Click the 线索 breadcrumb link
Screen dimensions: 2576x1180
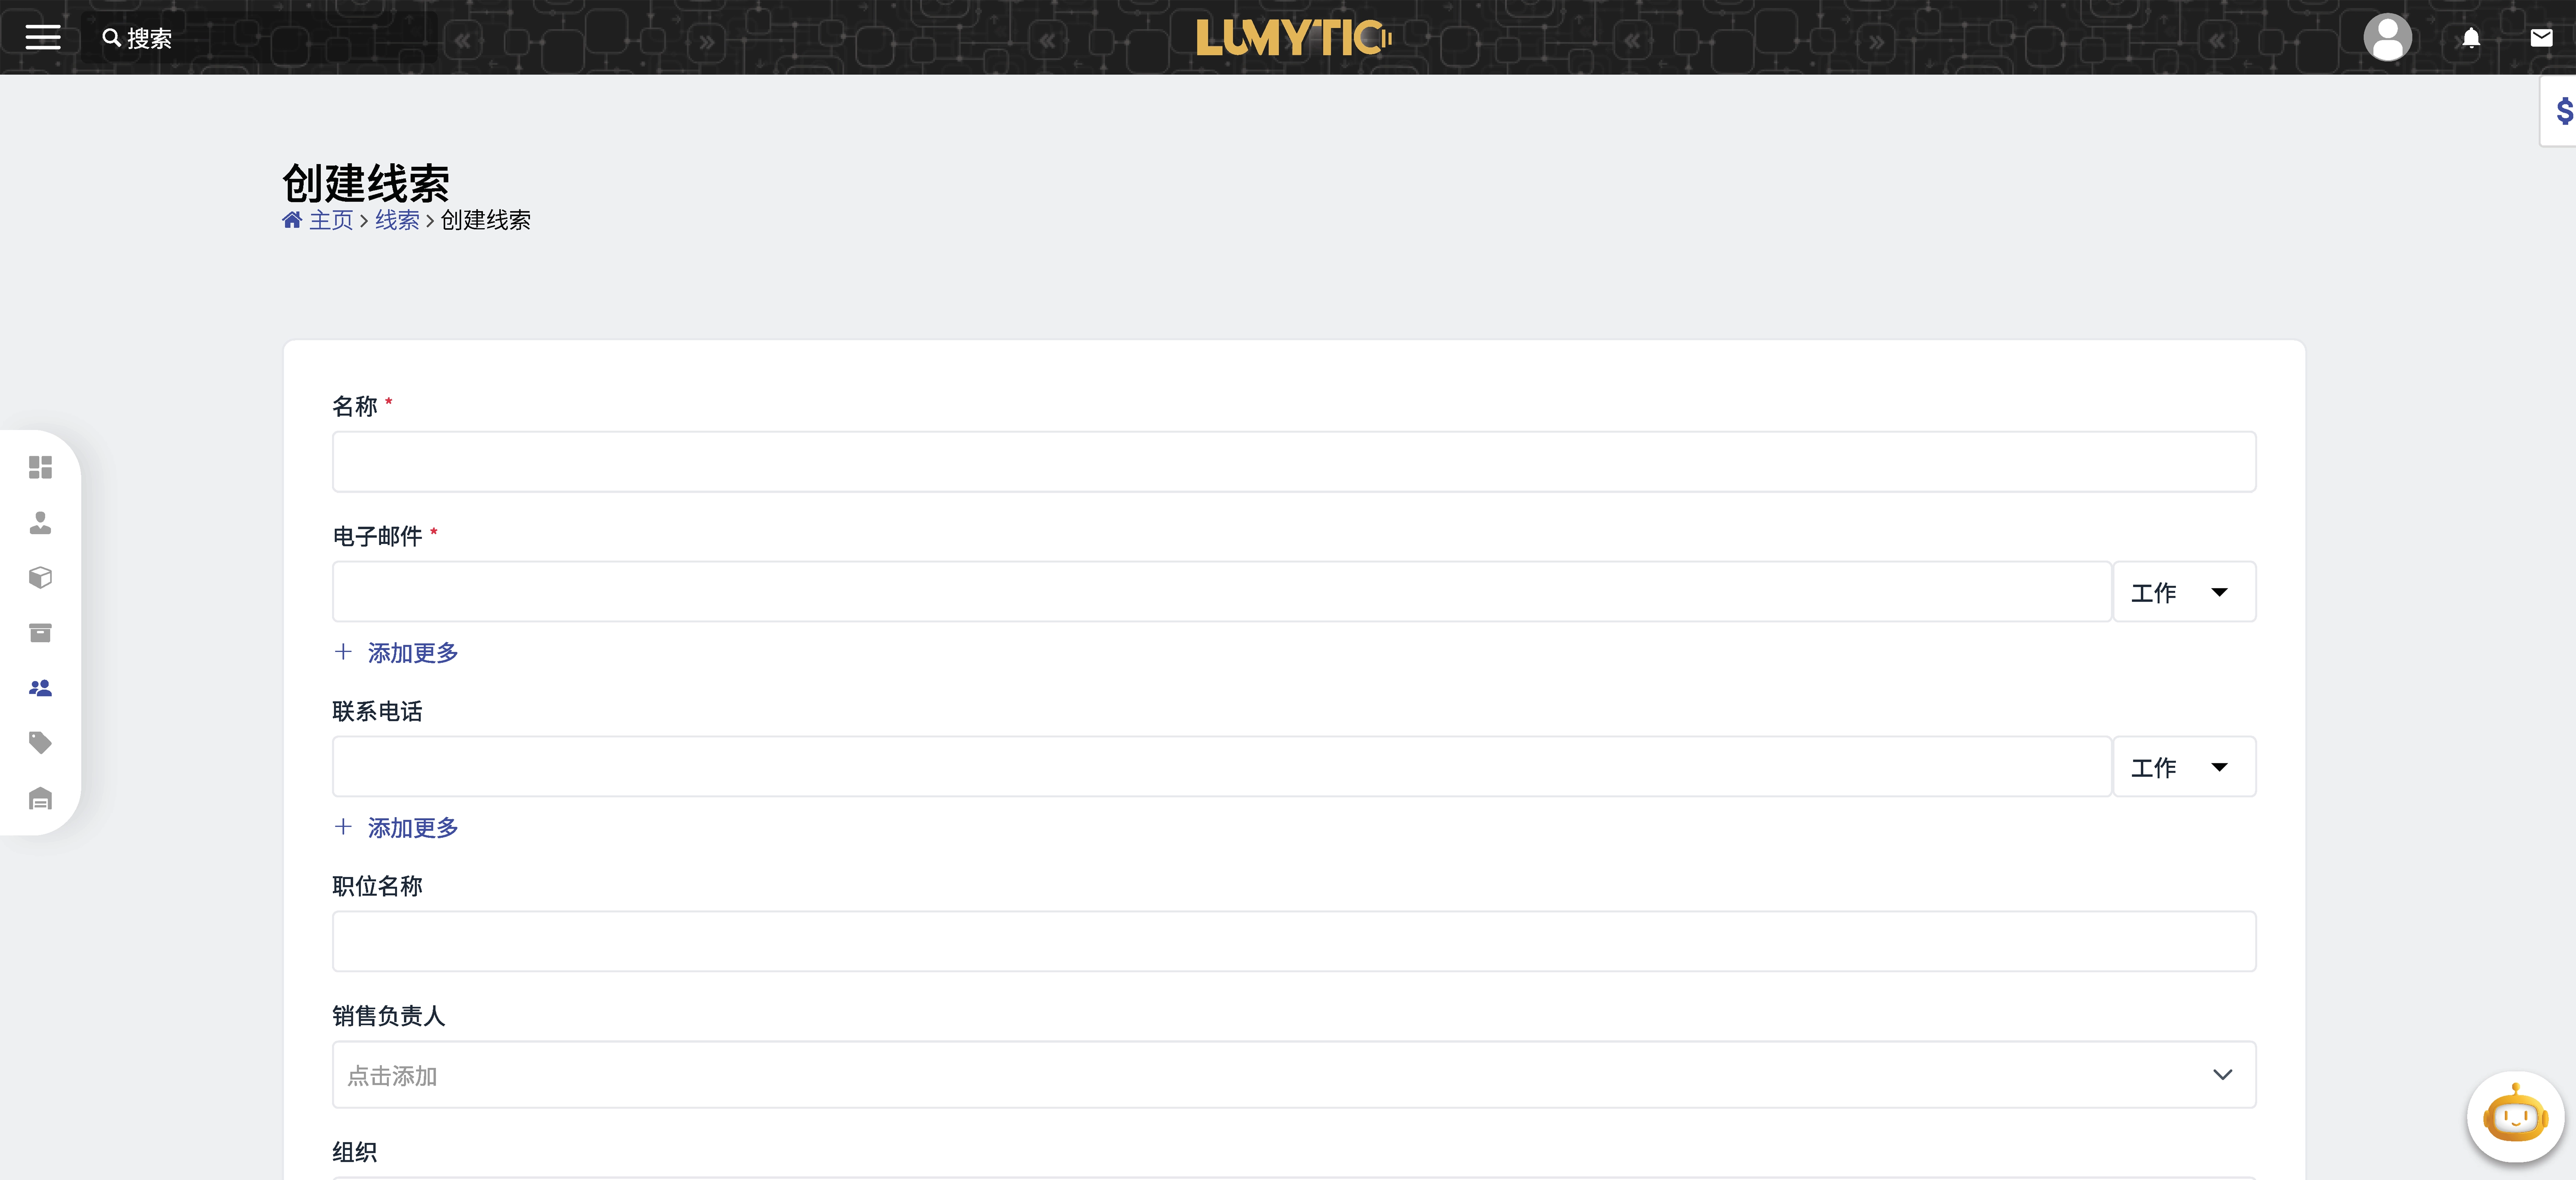coord(397,220)
